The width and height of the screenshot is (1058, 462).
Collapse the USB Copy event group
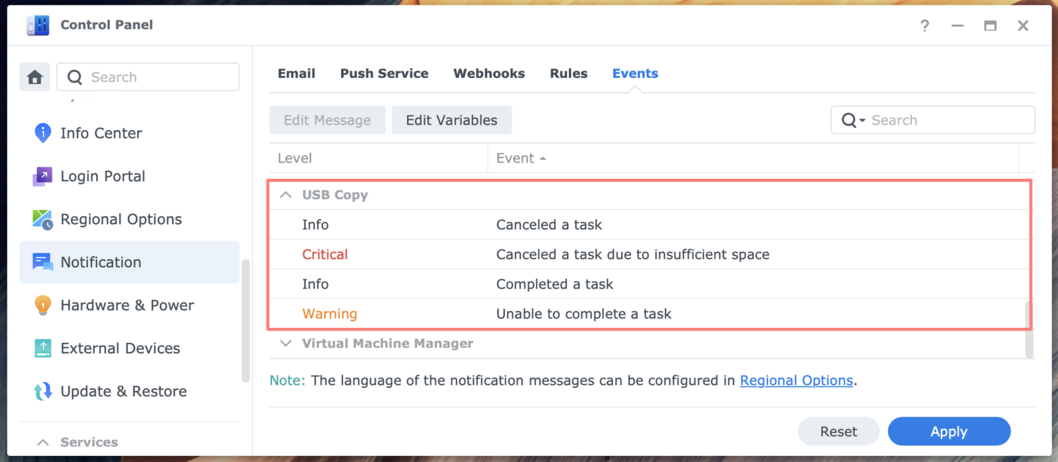(285, 194)
